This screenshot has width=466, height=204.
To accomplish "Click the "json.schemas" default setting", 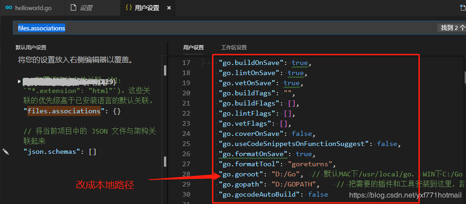I will click(x=52, y=152).
